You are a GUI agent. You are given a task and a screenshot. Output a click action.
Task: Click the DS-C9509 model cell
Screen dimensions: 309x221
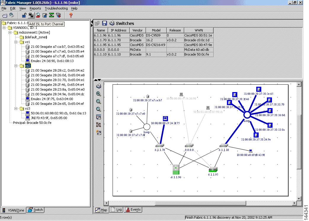point(156,35)
